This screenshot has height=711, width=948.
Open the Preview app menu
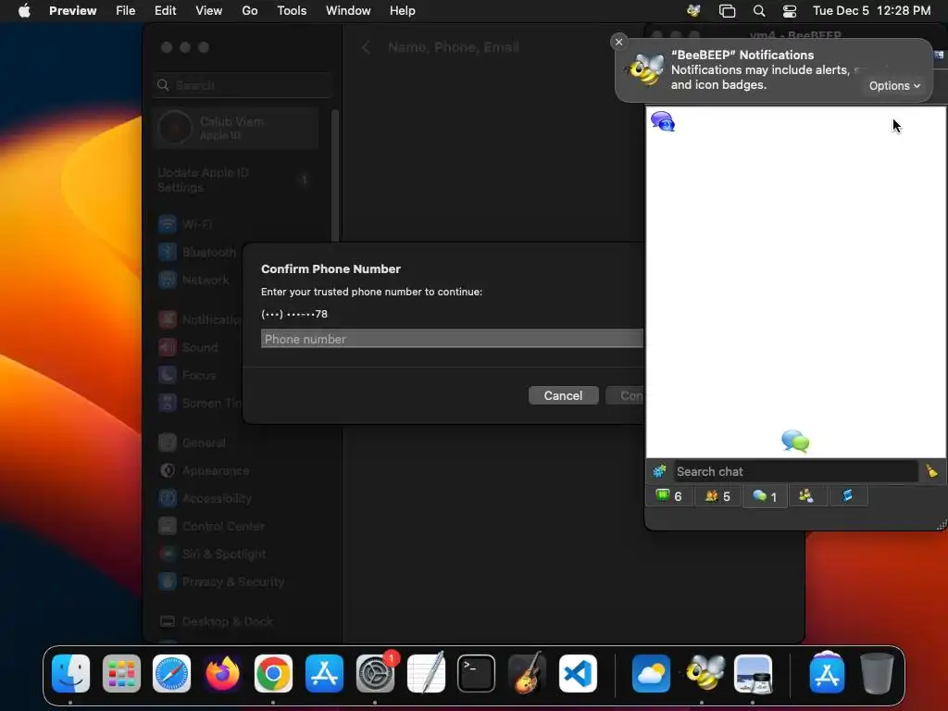point(72,11)
